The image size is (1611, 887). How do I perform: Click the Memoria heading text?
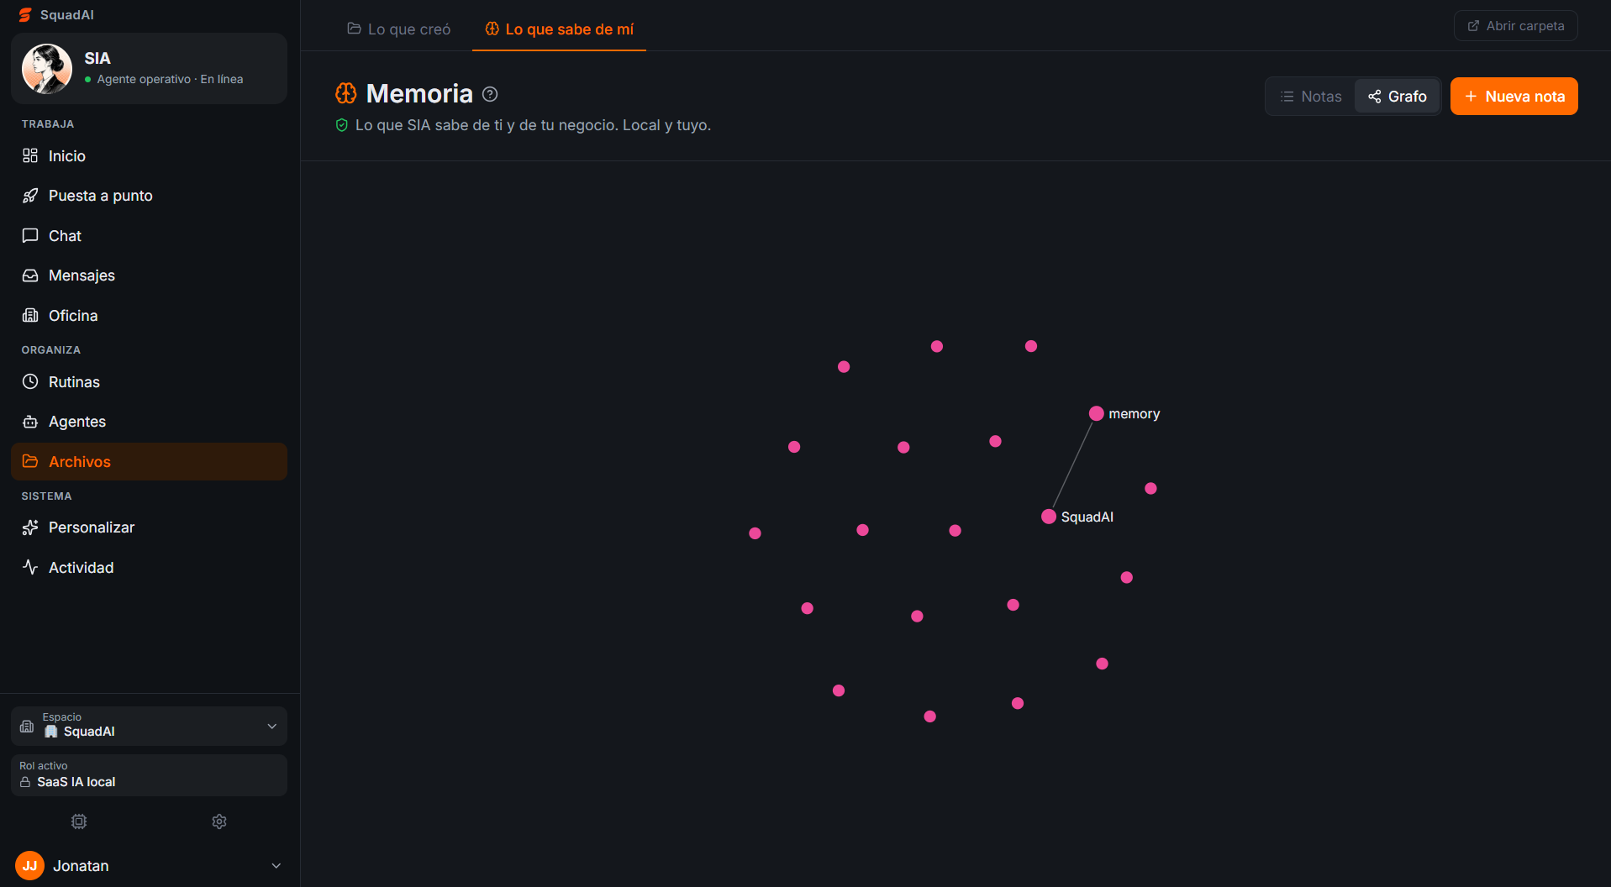pyautogui.click(x=419, y=93)
